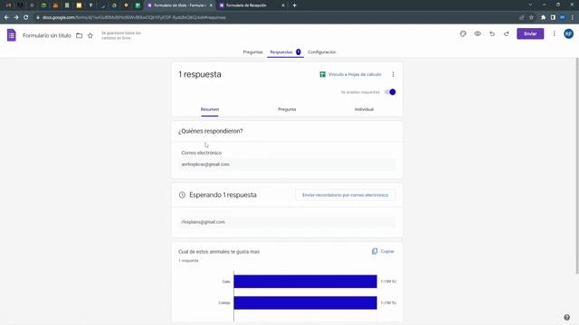This screenshot has width=579, height=325.
Task: Click the Copiar chart button
Action: coord(384,251)
